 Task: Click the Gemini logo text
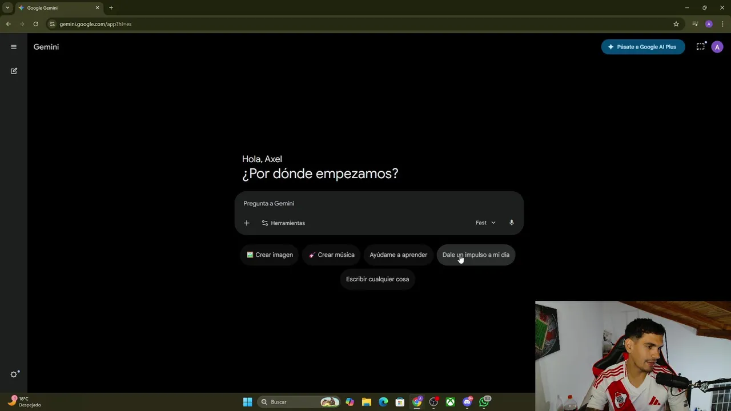tap(46, 47)
